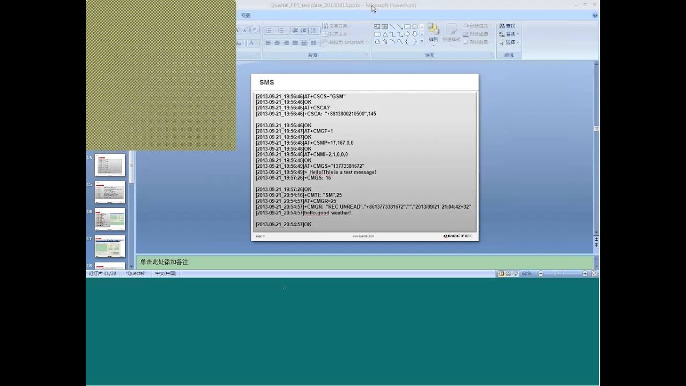Screen dimensions: 686x386
Task: Select the rounded rectangle shape
Action: coord(377,34)
